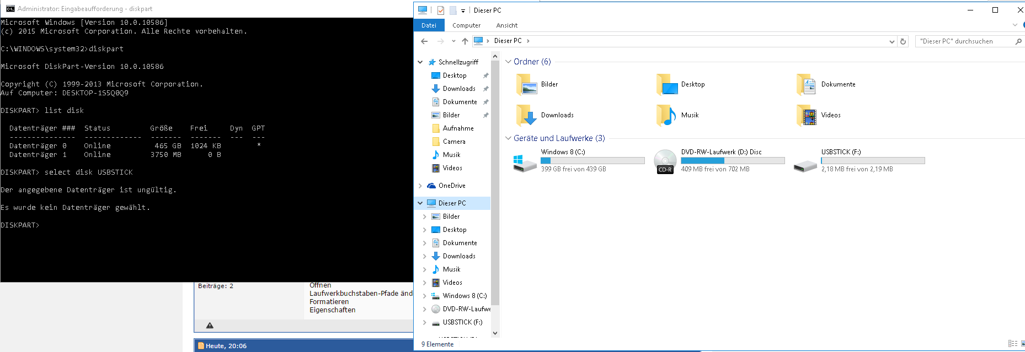Open address bar history dropdown

892,41
